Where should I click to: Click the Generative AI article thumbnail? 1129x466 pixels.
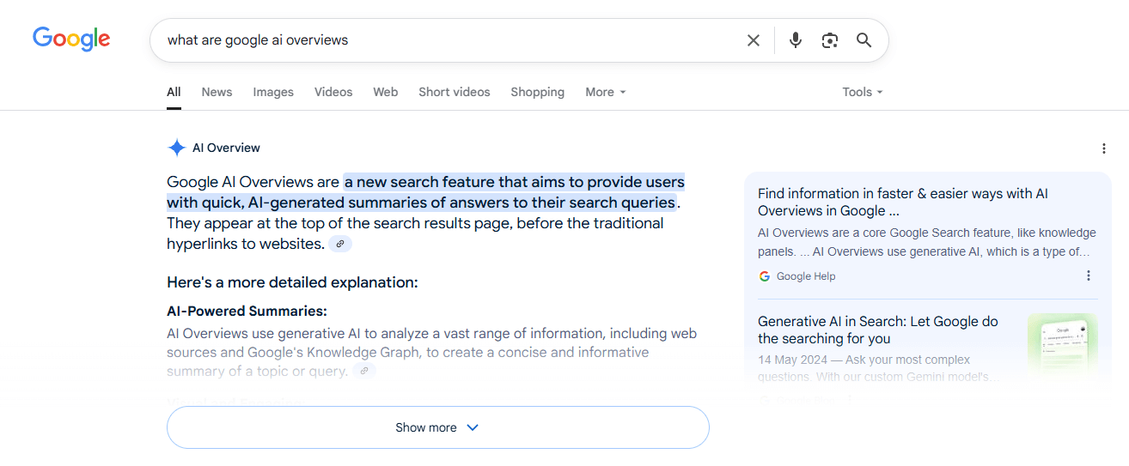click(1062, 347)
